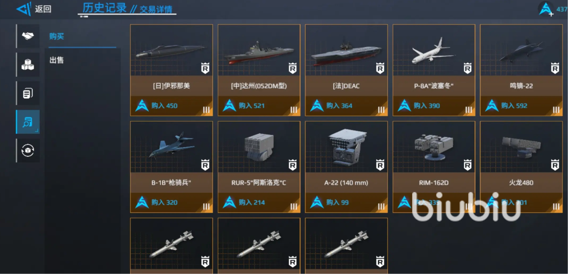Select the [日]伊邪那美 submarine card

171,70
